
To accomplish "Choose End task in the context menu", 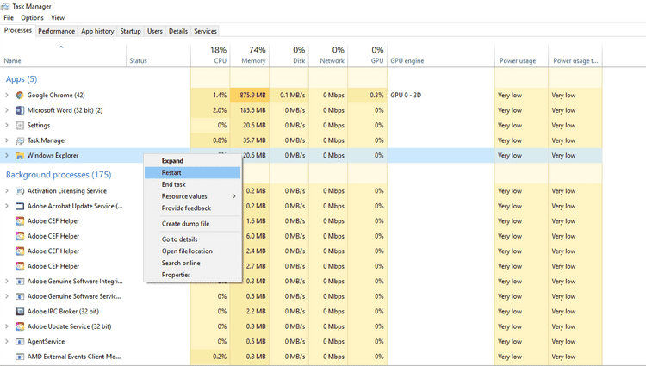I will tap(192, 184).
